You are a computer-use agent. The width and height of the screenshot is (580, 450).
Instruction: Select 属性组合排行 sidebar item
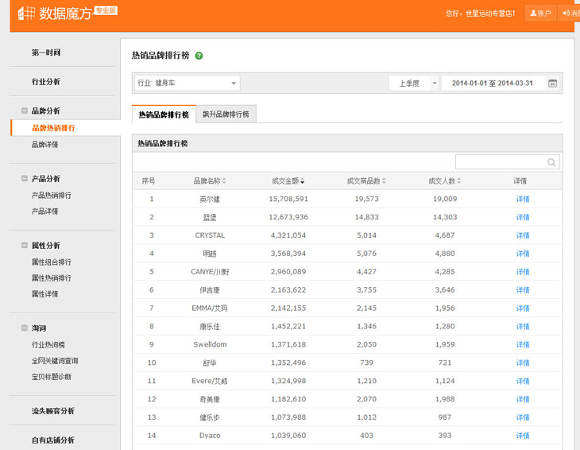tap(52, 262)
